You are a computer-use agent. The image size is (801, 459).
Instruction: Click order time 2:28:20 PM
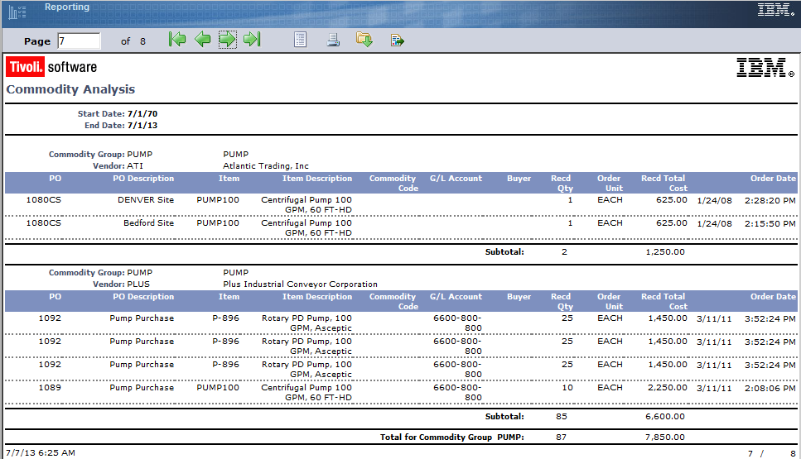click(x=770, y=200)
